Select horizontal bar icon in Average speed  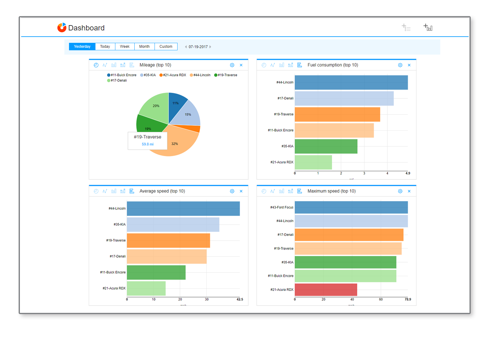[132, 191]
